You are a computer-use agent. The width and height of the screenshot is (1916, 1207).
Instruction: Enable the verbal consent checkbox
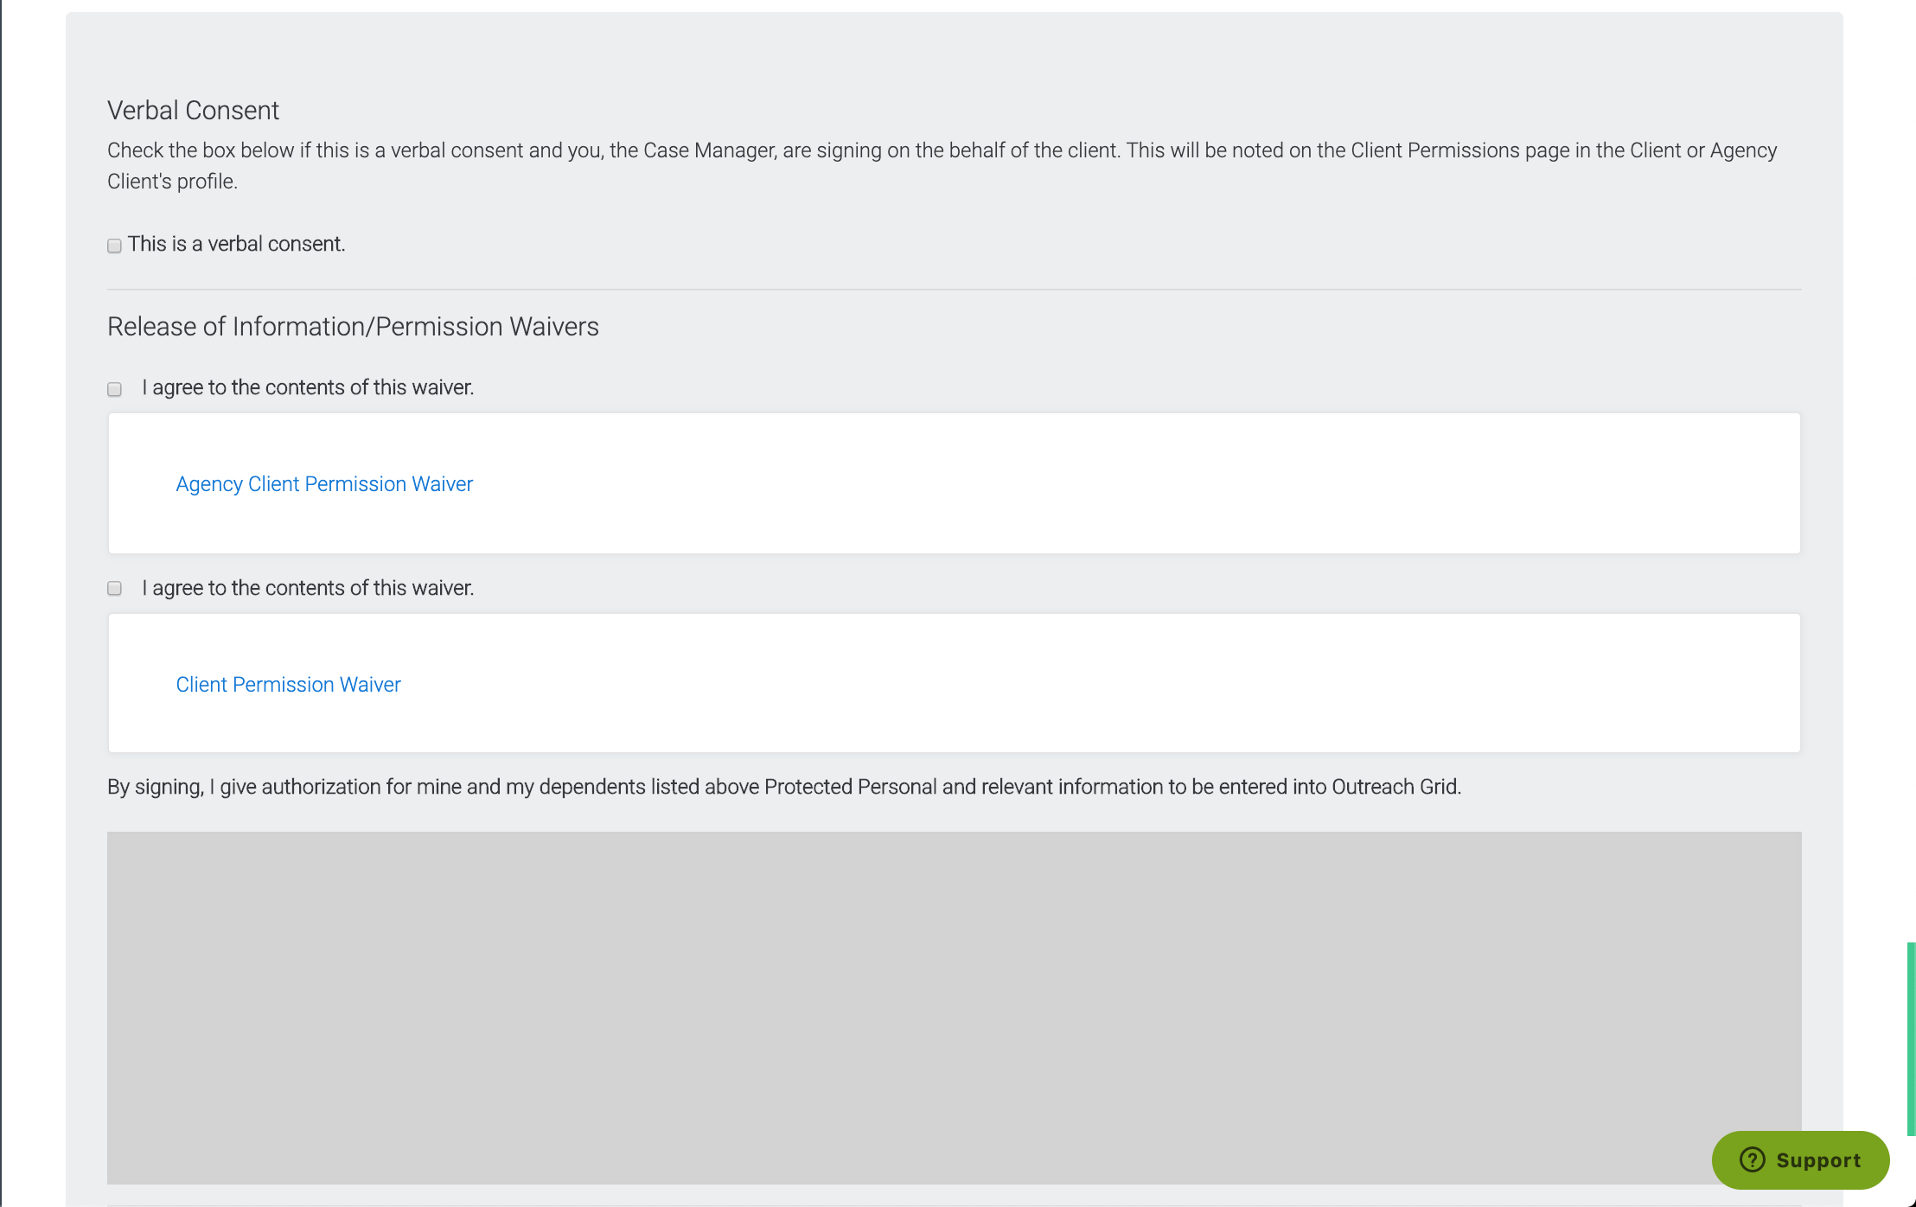pyautogui.click(x=114, y=246)
